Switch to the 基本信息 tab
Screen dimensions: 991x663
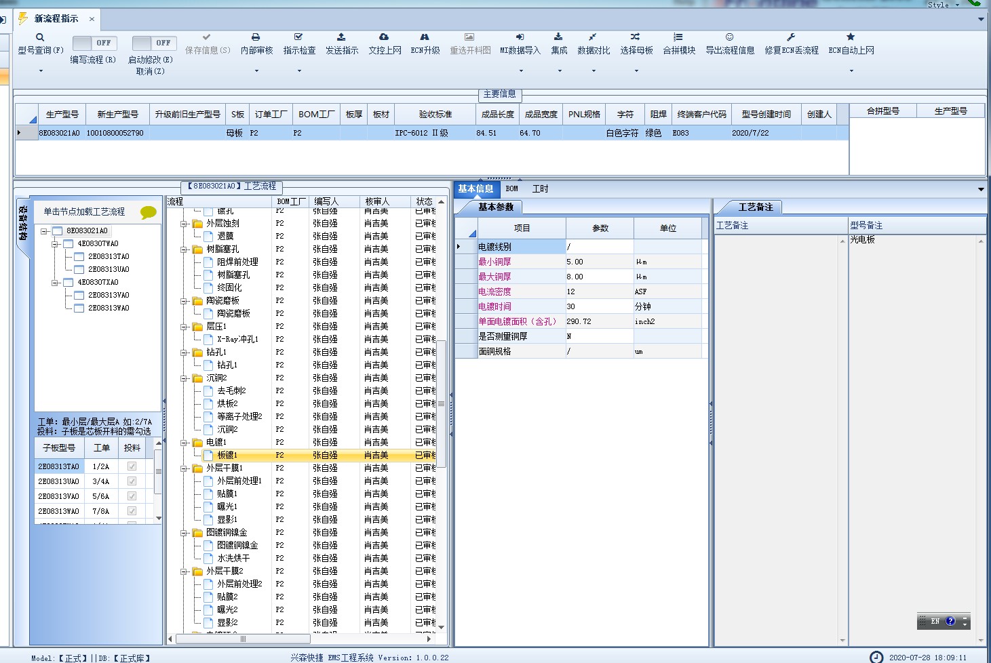475,188
